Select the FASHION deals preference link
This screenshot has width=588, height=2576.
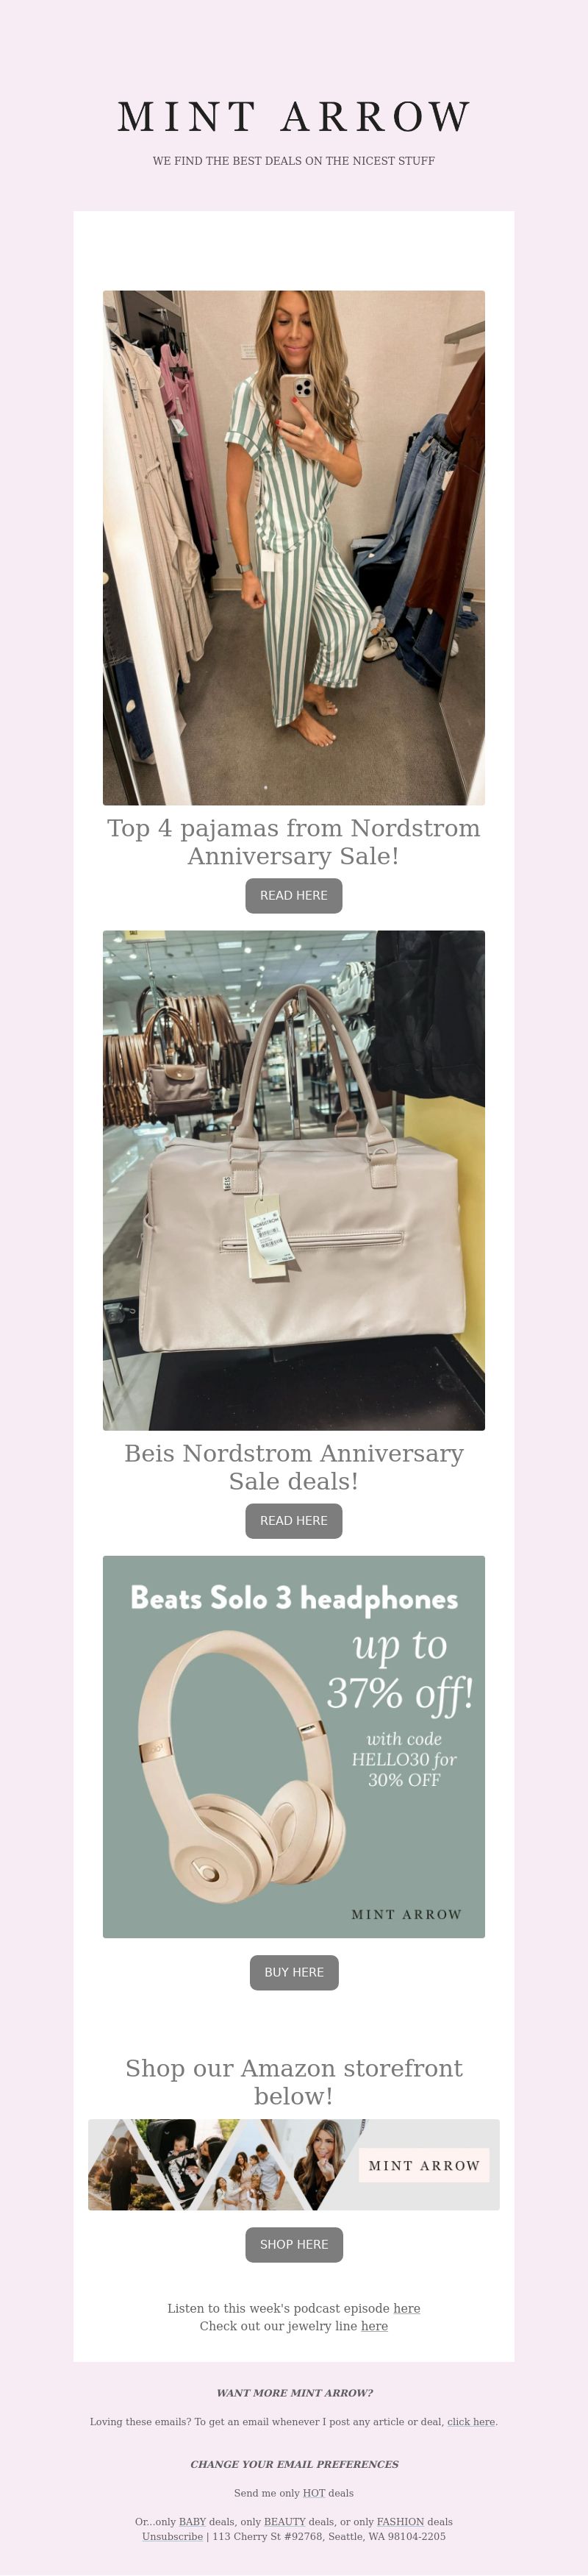tap(400, 2522)
